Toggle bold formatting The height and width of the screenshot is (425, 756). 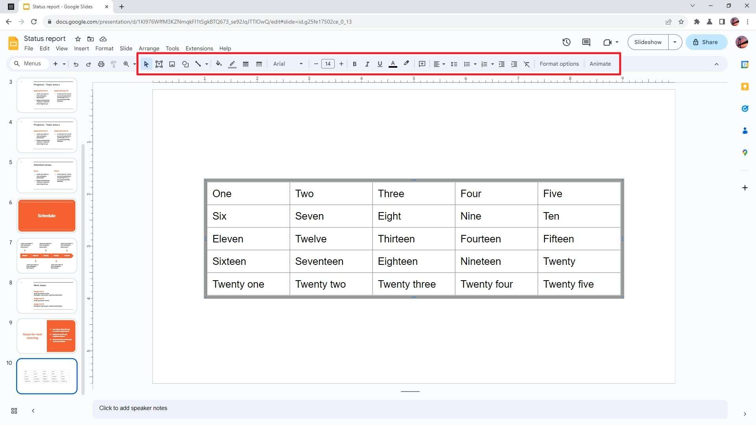tap(354, 64)
